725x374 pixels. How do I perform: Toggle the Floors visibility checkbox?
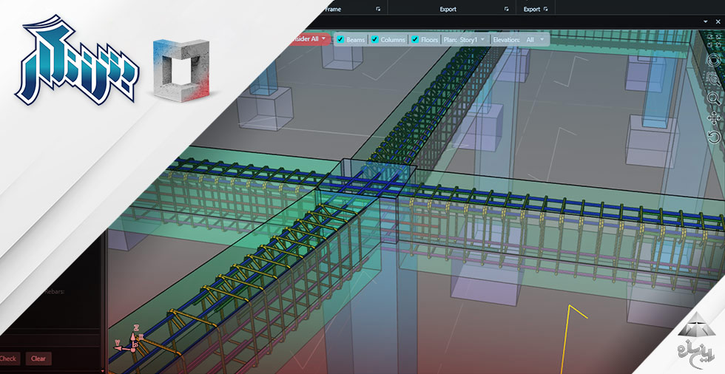tap(415, 39)
